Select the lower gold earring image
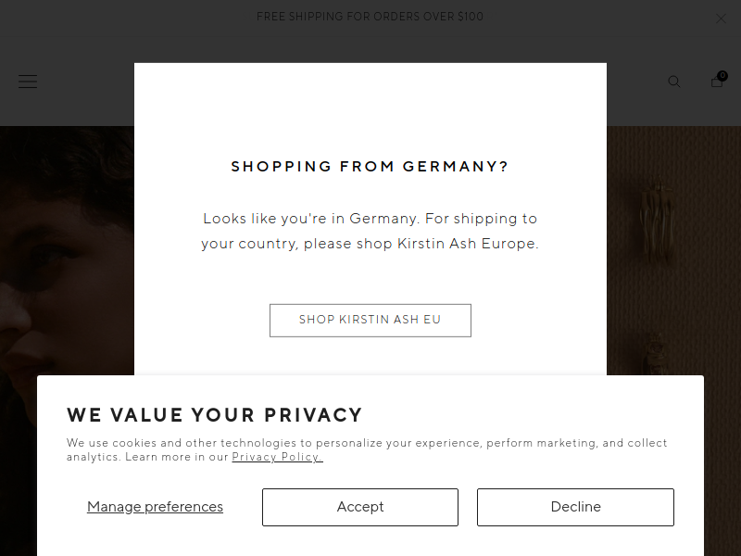The height and width of the screenshot is (556, 741). click(655, 354)
